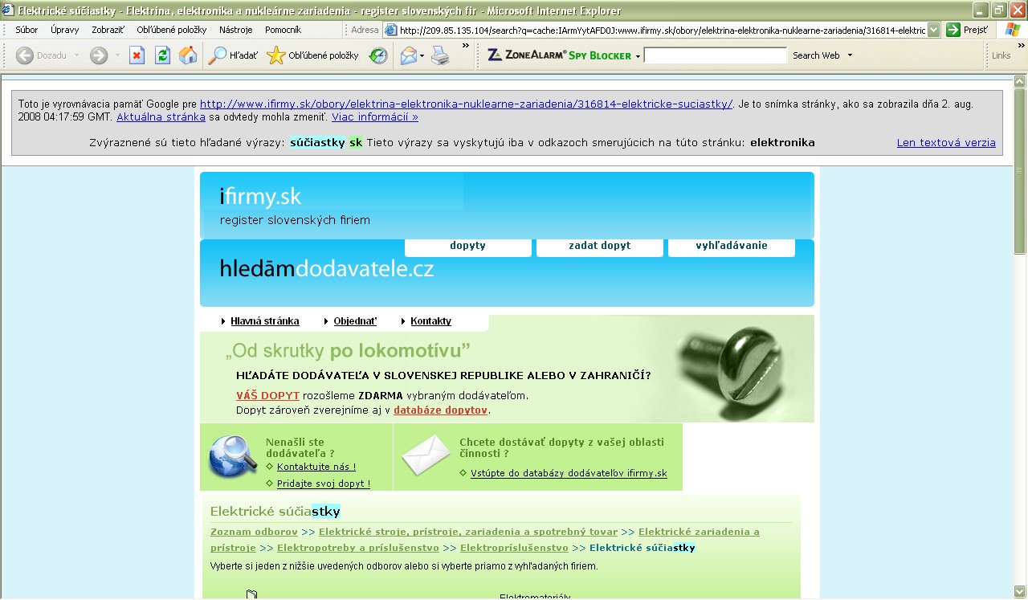Click the envelope icon near Chcete dostávať dopyty
1028x600 pixels.
click(426, 455)
